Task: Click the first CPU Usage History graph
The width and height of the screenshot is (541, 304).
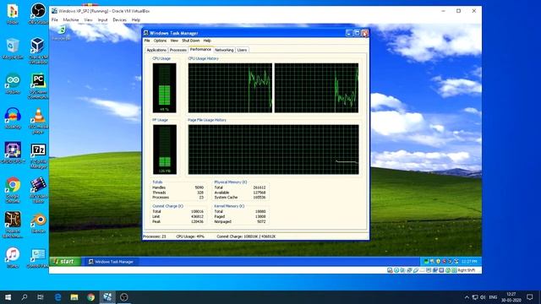Action: pos(230,88)
